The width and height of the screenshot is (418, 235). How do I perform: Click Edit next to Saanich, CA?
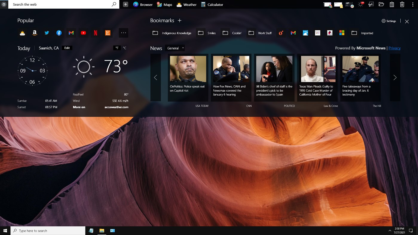67,48
